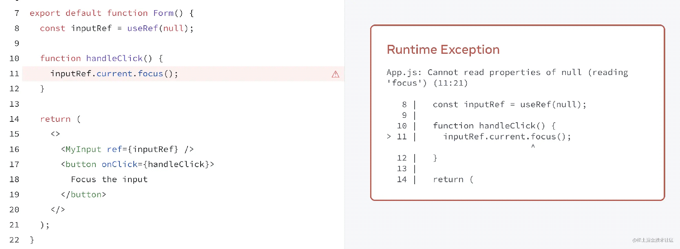Click the focus call on highlighted editor line 11
Viewport: 680px width, 249px height.
point(150,74)
